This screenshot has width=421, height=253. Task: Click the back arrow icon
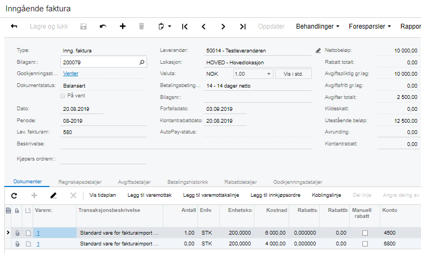click(x=14, y=26)
